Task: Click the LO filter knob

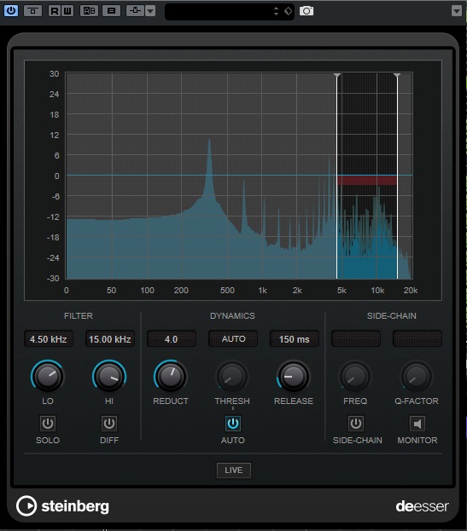Action: coord(48,377)
